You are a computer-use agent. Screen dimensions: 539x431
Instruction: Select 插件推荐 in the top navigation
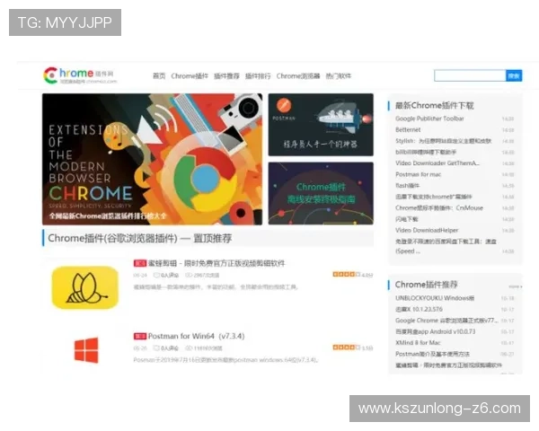[x=226, y=76]
